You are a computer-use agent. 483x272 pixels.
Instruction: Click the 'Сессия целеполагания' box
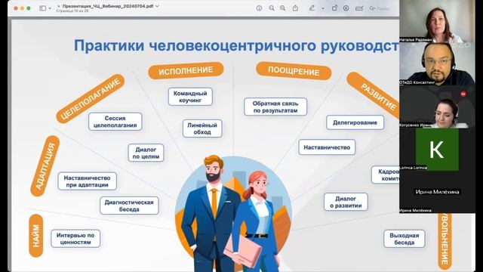[115, 122]
